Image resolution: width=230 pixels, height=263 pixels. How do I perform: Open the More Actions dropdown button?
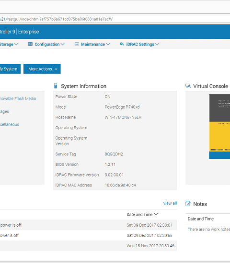pyautogui.click(x=42, y=69)
